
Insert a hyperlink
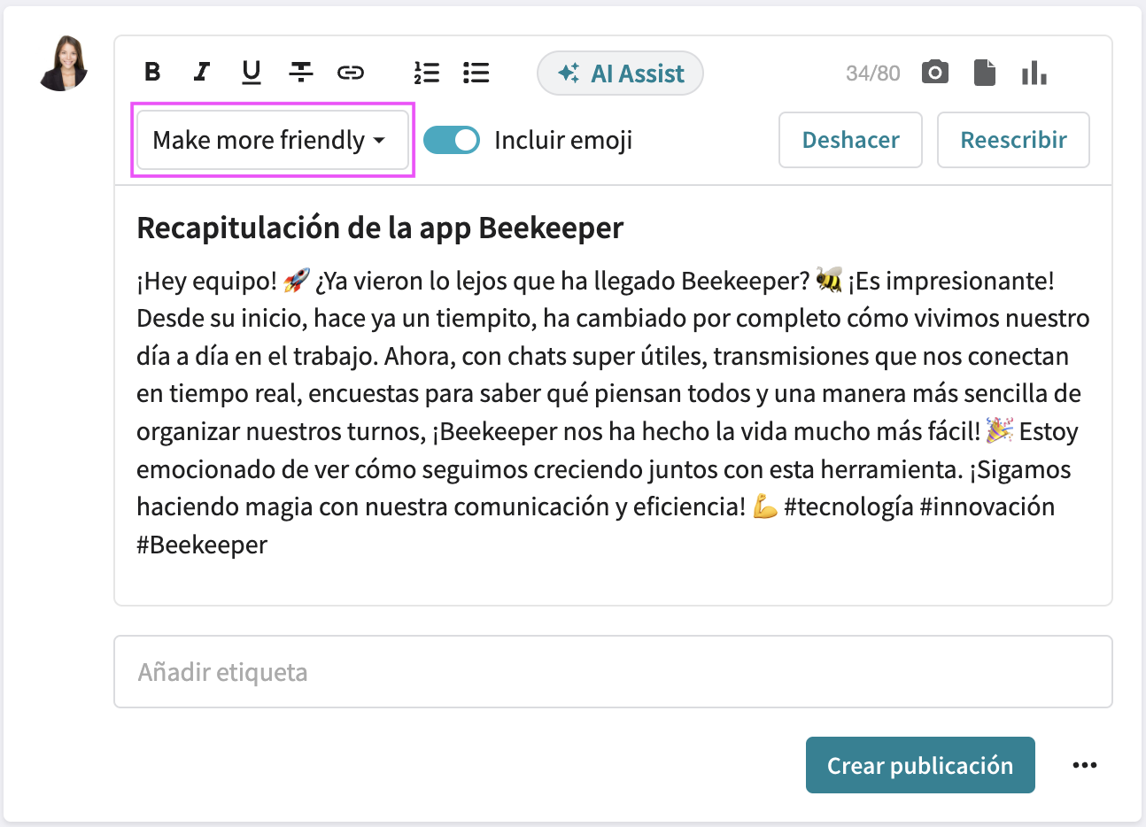(x=350, y=73)
